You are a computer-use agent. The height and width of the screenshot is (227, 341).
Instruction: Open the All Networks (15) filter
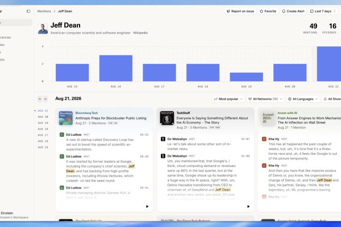[x=265, y=99]
